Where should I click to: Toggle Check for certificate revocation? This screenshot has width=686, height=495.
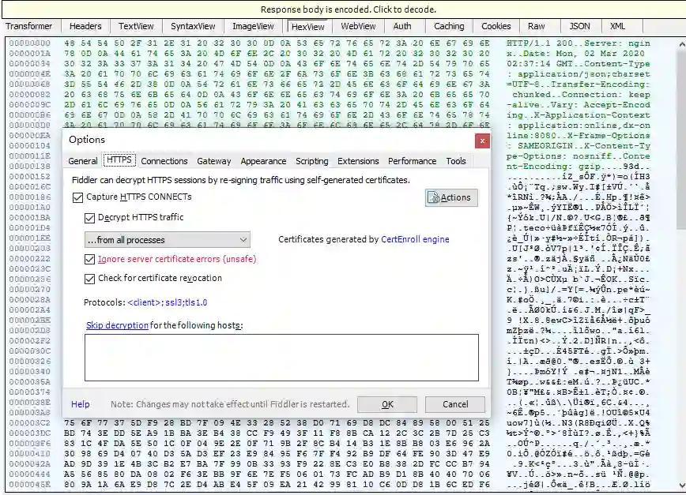(x=90, y=278)
